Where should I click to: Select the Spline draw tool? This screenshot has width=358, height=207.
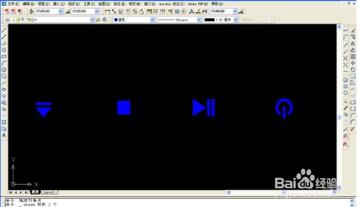(4, 83)
